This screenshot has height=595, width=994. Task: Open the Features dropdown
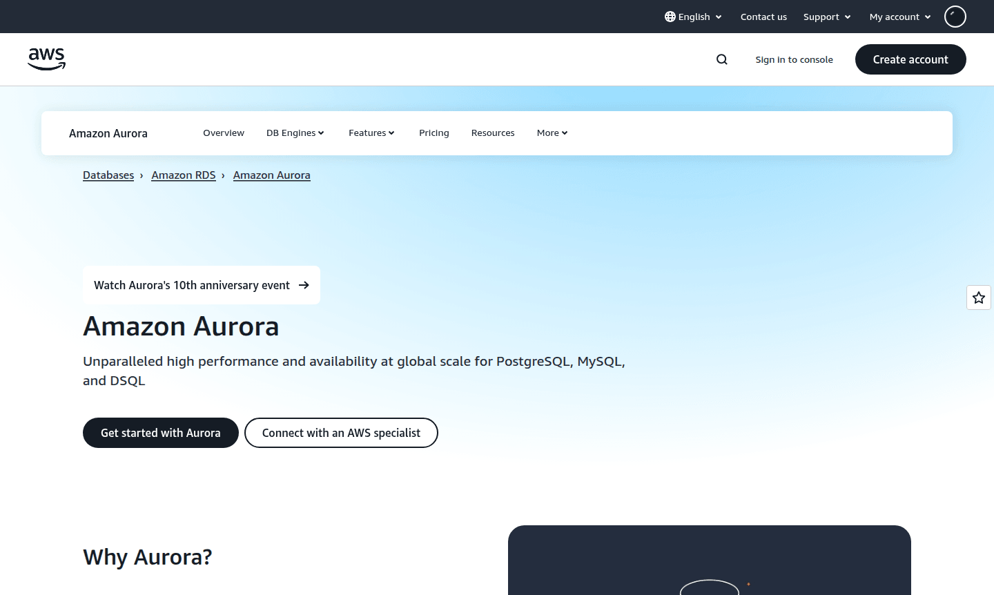tap(371, 133)
